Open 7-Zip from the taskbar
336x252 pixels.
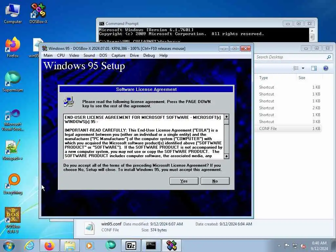131,245
